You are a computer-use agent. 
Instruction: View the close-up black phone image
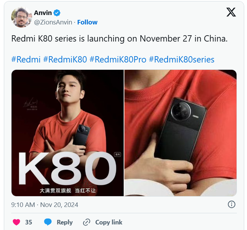click(181, 133)
